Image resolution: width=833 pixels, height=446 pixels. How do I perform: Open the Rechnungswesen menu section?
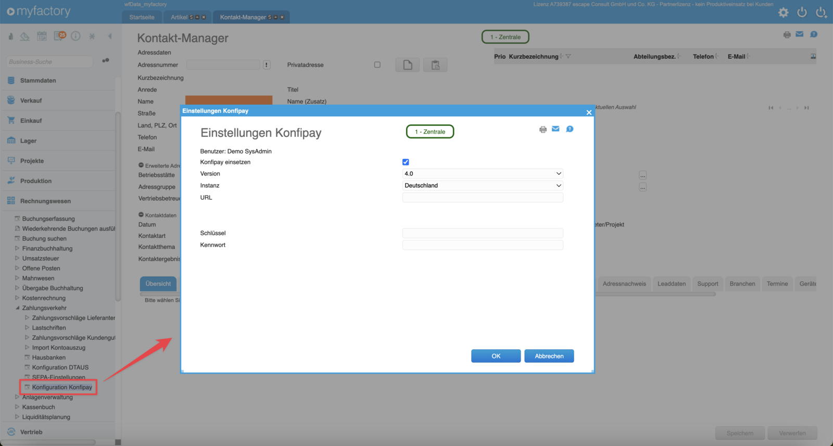coord(45,201)
